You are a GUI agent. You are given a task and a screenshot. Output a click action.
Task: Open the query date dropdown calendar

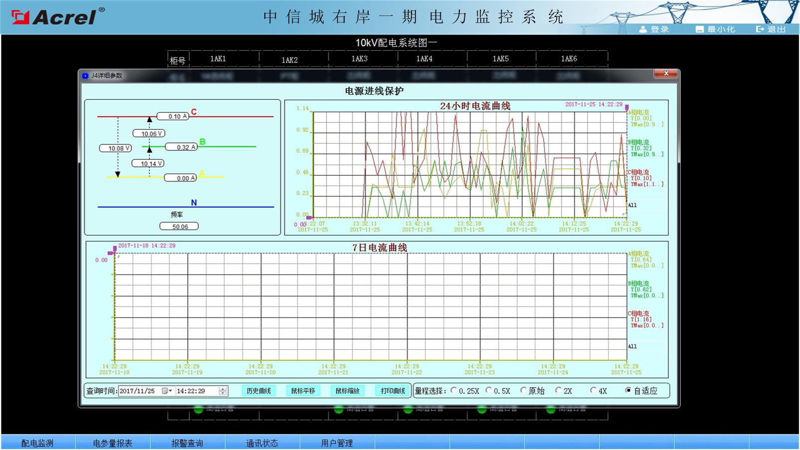(167, 391)
